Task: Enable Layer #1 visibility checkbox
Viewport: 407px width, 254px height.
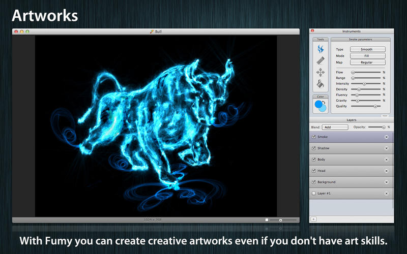Action: (313, 194)
